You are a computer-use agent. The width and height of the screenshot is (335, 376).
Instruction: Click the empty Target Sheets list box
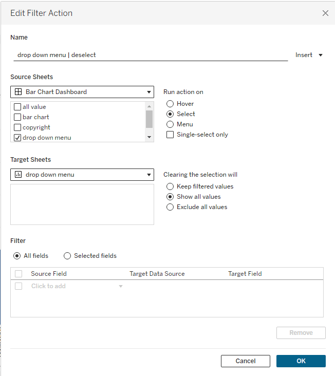click(82, 204)
